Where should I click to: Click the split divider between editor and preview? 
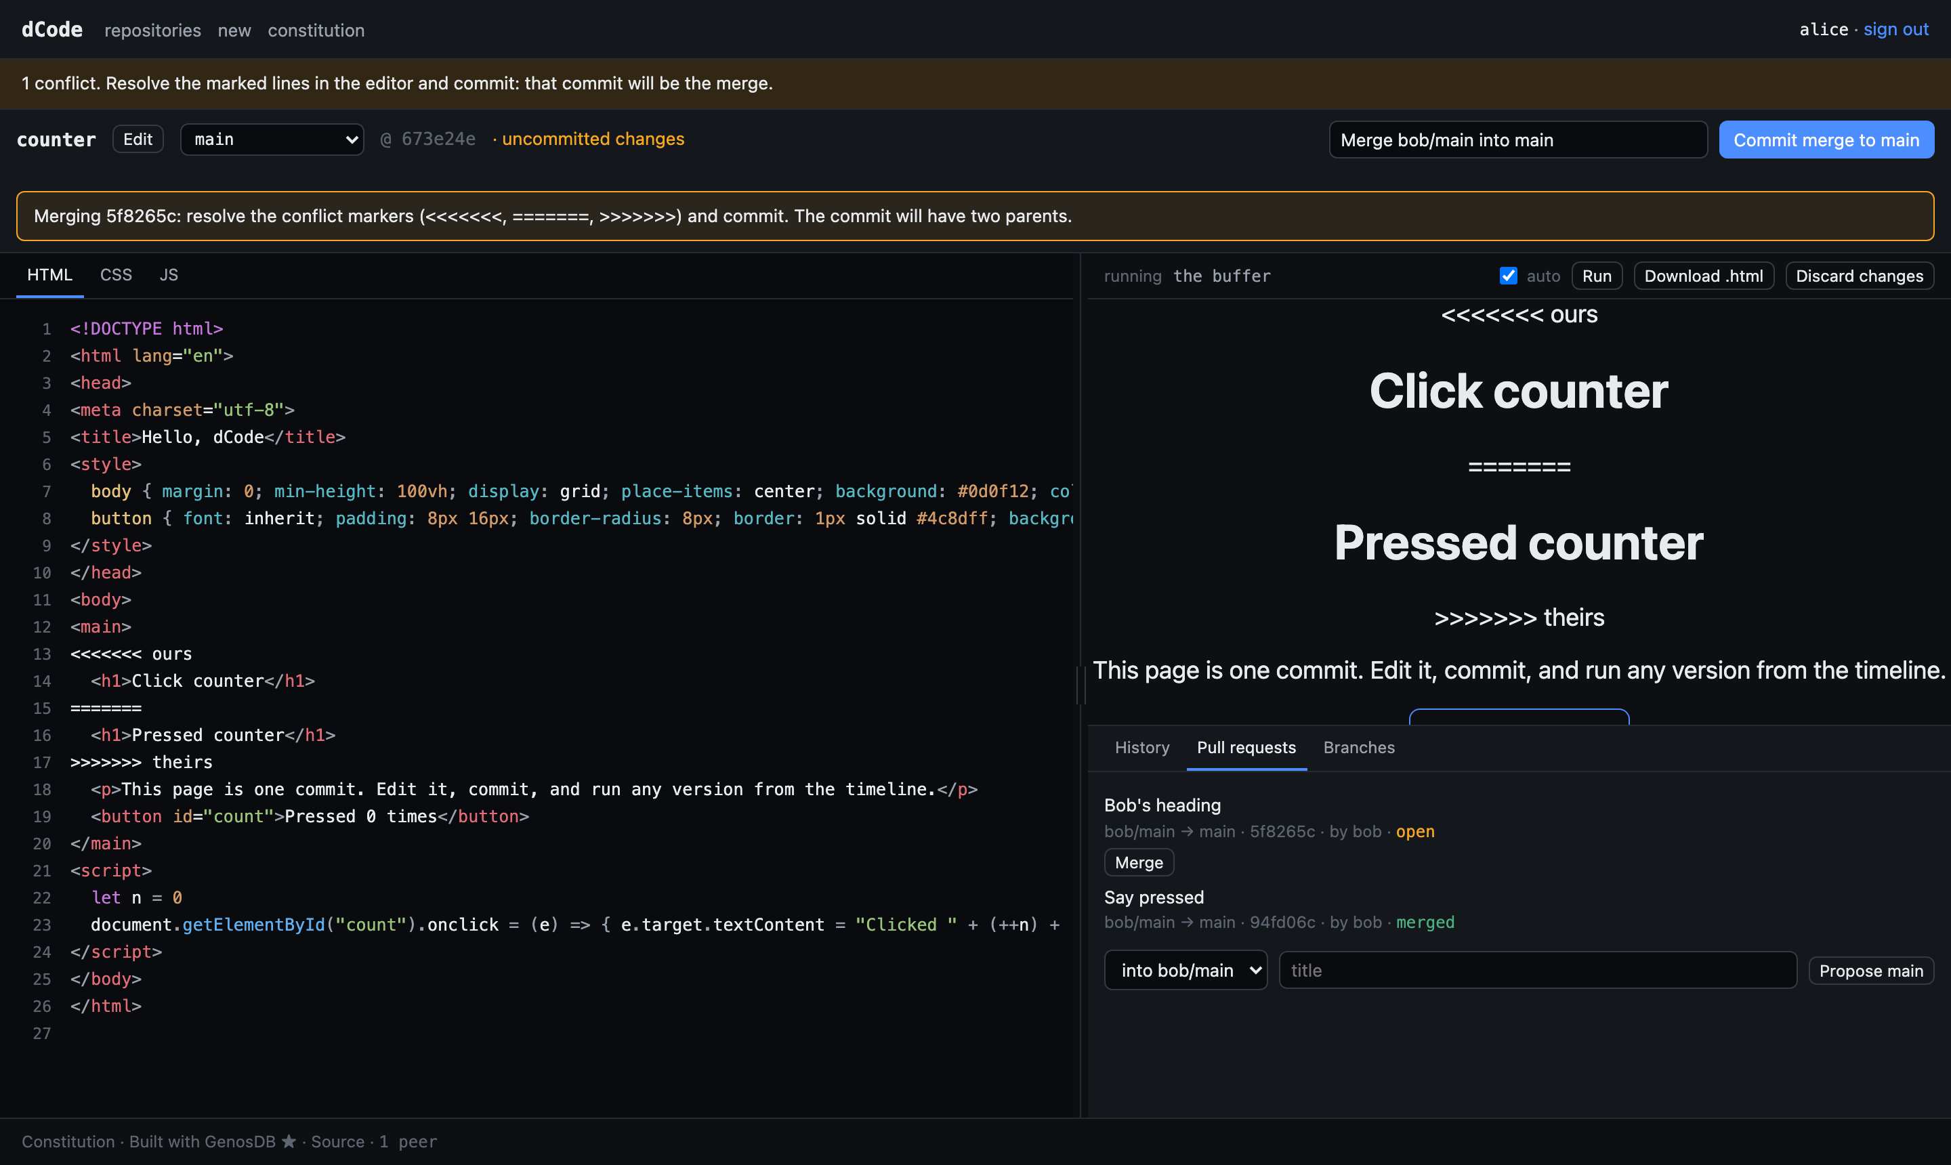click(1081, 685)
